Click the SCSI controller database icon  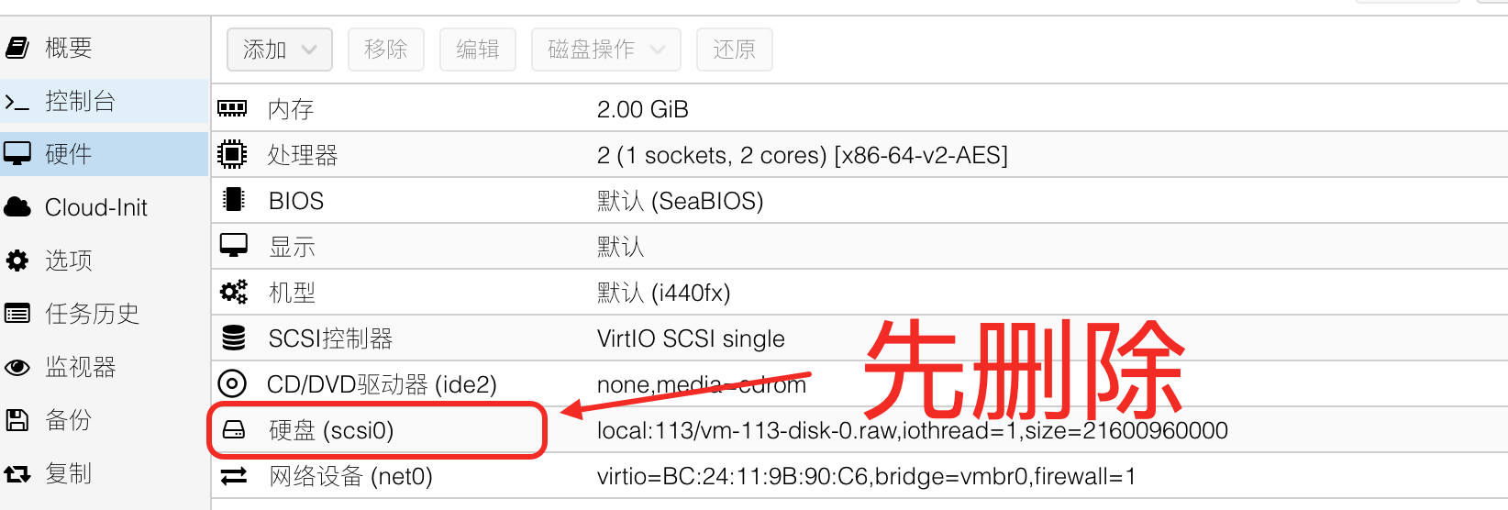click(234, 338)
